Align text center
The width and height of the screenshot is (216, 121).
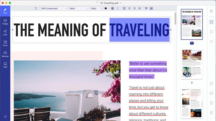click(x=129, y=8)
